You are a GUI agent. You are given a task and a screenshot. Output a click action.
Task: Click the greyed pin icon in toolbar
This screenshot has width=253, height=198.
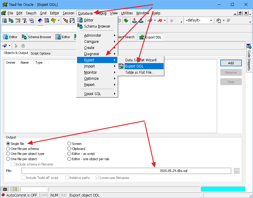(228, 21)
